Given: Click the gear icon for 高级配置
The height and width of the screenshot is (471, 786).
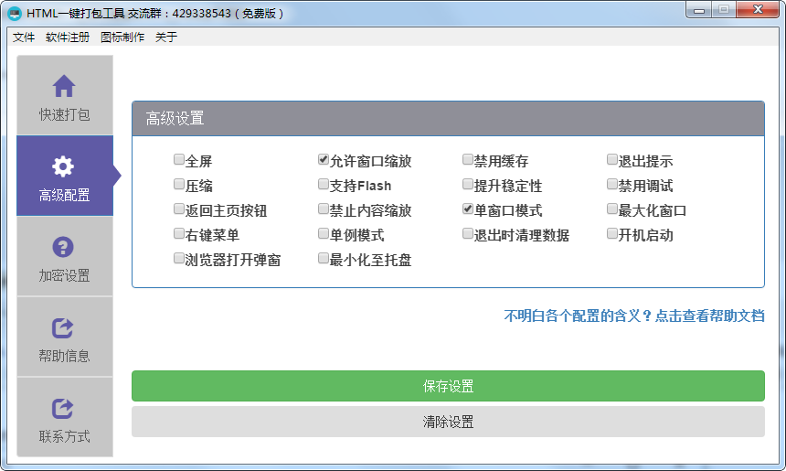Looking at the screenshot, I should point(63,166).
